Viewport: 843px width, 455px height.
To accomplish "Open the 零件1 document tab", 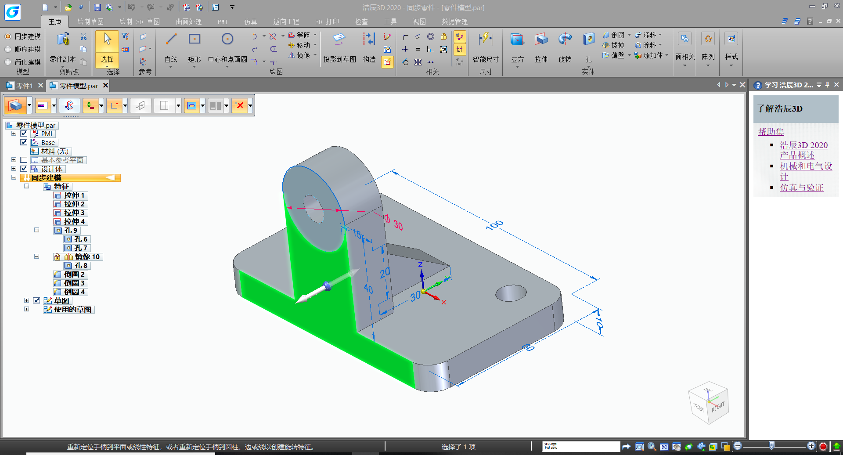I will point(24,86).
